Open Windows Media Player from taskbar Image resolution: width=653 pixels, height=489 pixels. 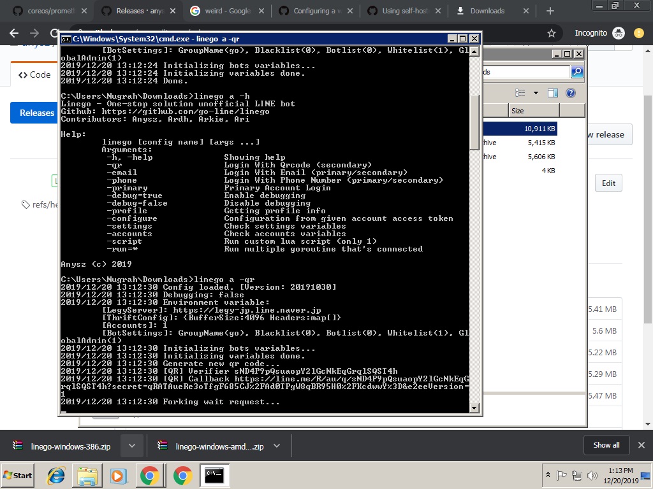[x=118, y=475]
